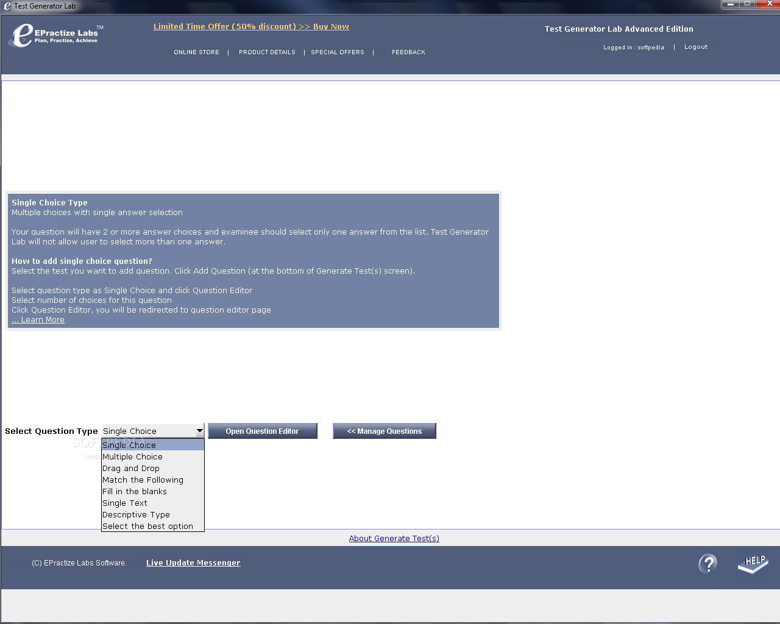Open PRODUCT DETAILS page

[x=267, y=52]
